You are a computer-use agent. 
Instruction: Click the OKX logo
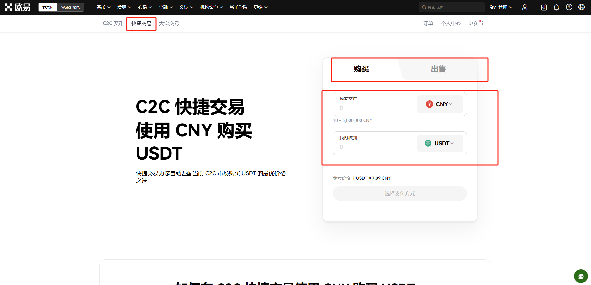[x=17, y=7]
